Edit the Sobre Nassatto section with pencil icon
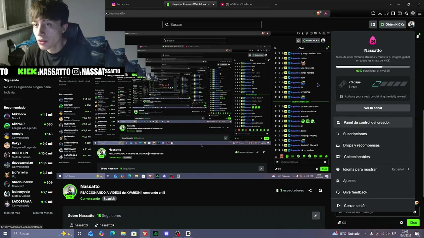 (316, 216)
